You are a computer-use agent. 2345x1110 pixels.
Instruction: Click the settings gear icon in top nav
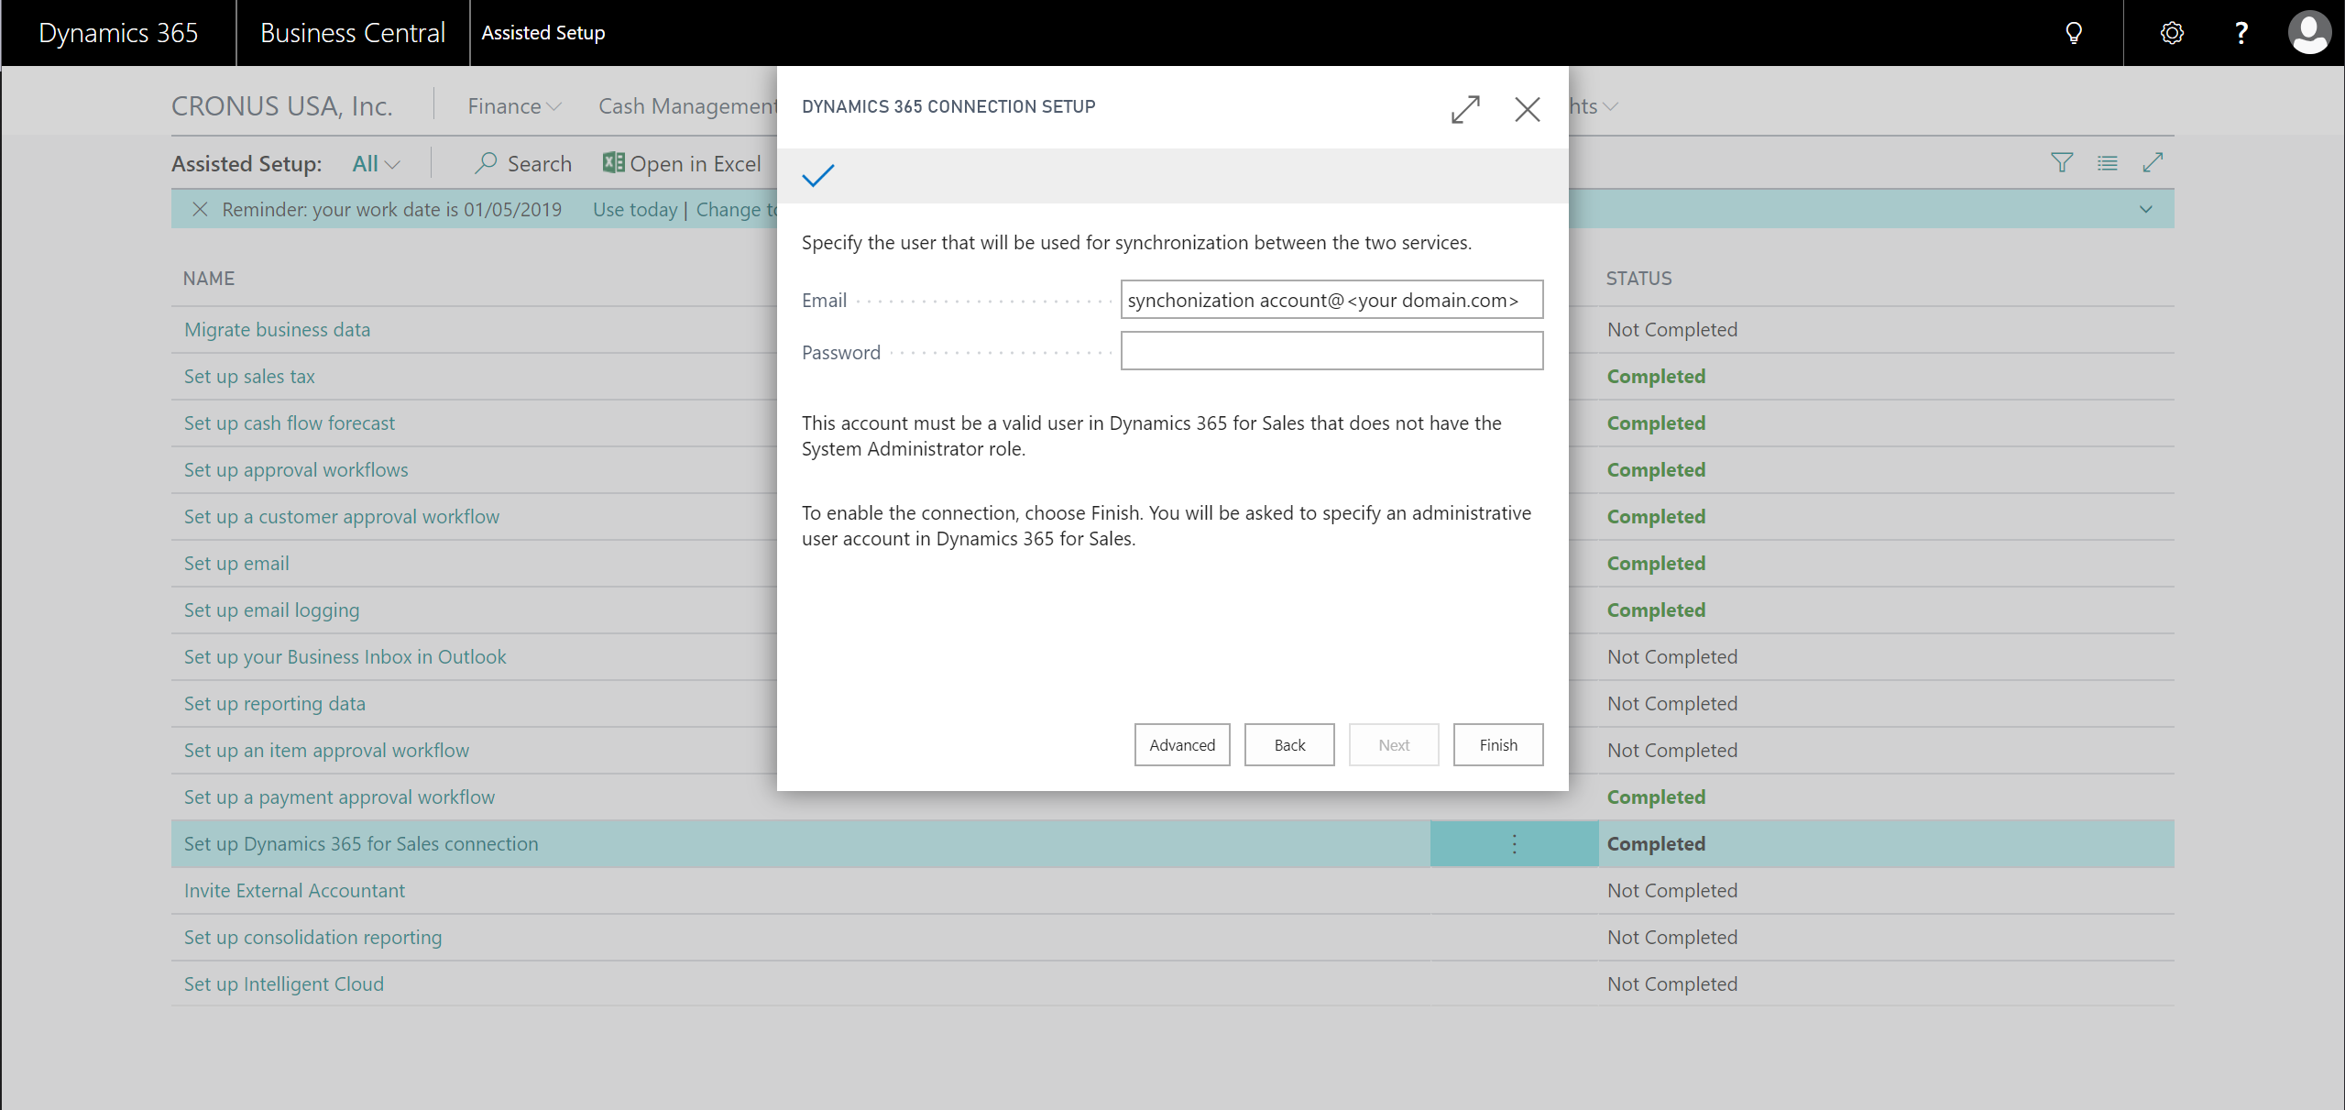pos(2170,33)
